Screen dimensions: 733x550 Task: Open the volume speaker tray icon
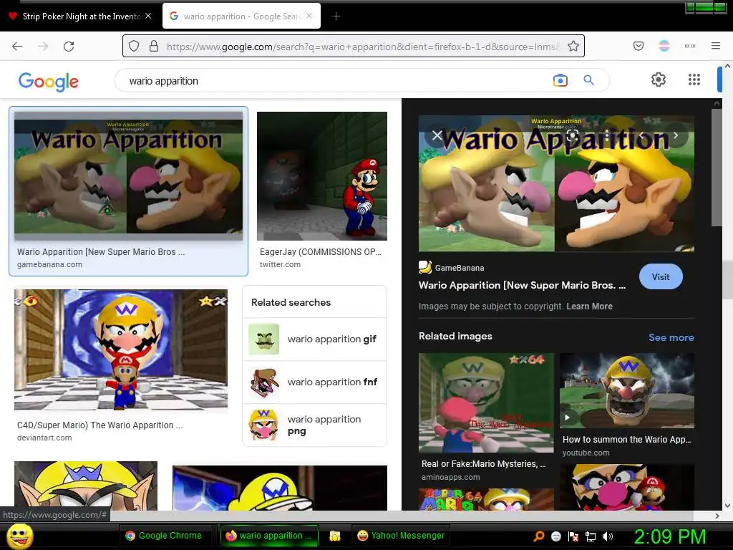608,536
